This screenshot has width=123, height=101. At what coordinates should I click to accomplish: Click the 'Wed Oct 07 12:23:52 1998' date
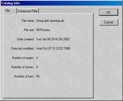click(53, 49)
